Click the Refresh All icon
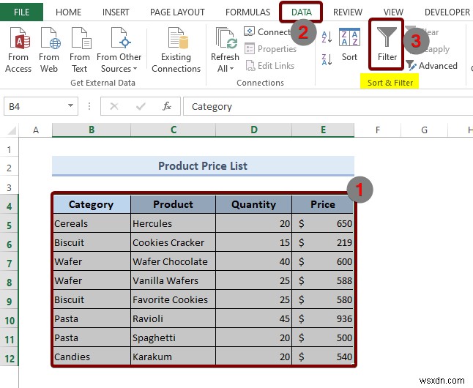473x388 pixels. click(x=226, y=38)
